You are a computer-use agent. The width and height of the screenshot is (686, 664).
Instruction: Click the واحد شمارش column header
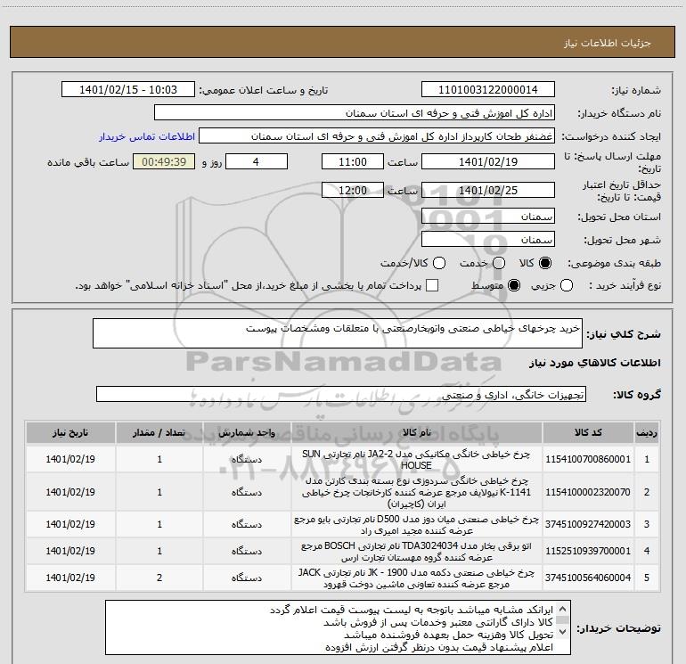click(247, 432)
